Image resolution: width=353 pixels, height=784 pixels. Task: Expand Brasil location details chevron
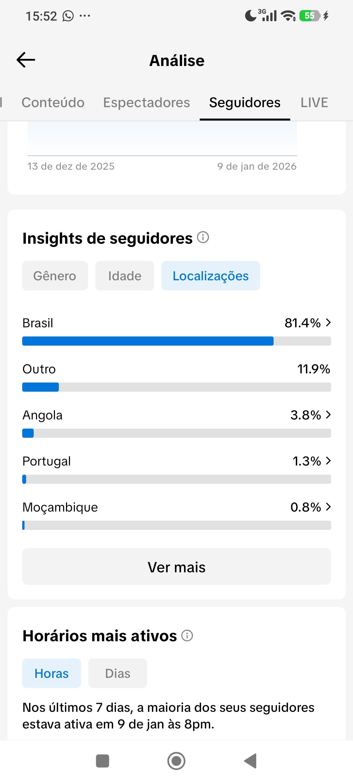coord(328,323)
